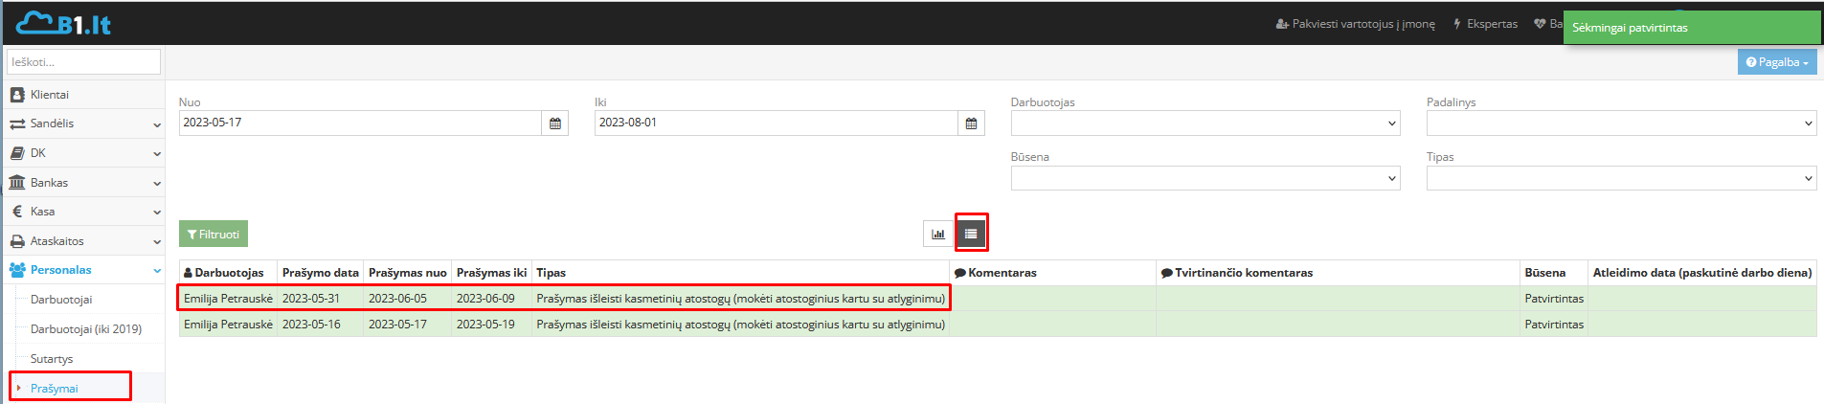Open the Pagalba help button
The image size is (1824, 404).
pyautogui.click(x=1776, y=62)
